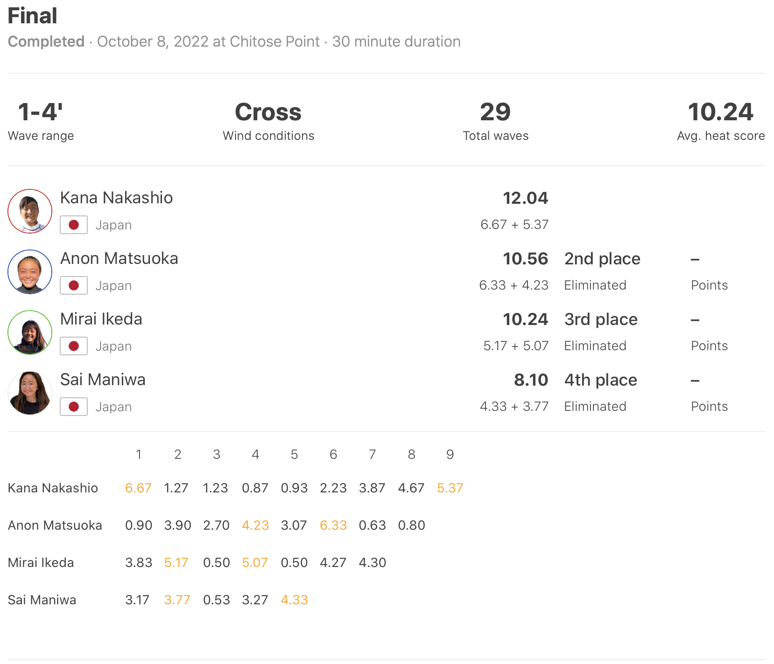The width and height of the screenshot is (774, 664).
Task: Click Kana Nakashio row label in wave table
Action: tap(53, 488)
